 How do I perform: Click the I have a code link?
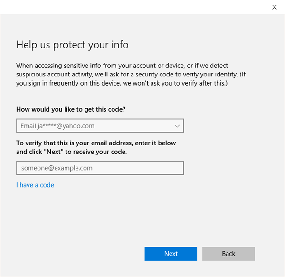(x=35, y=185)
